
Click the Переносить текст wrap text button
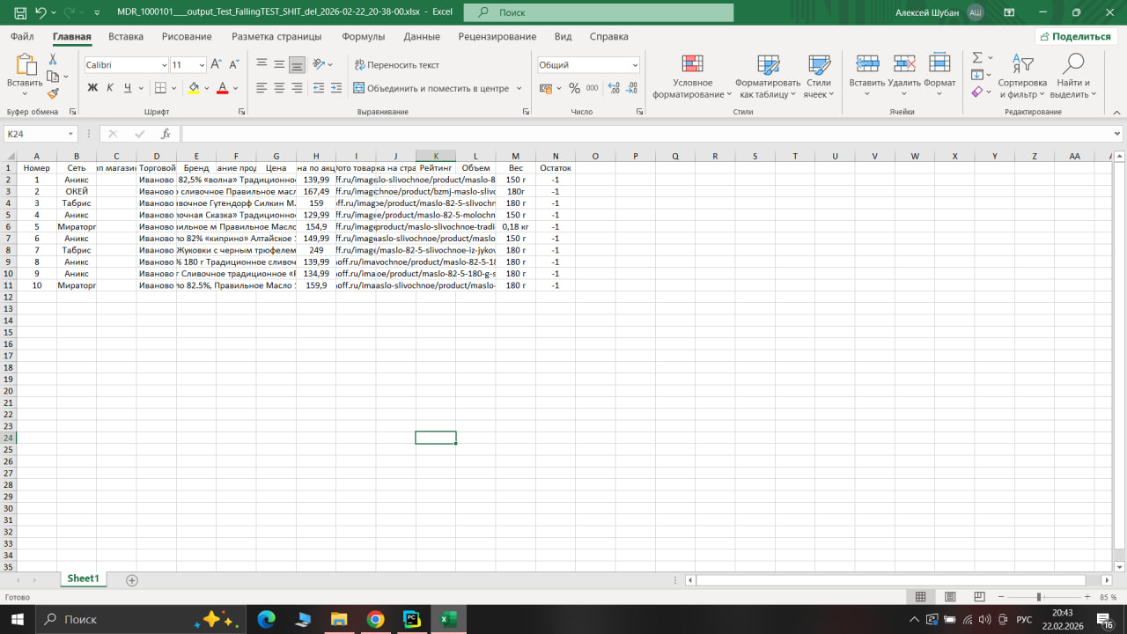(x=396, y=65)
